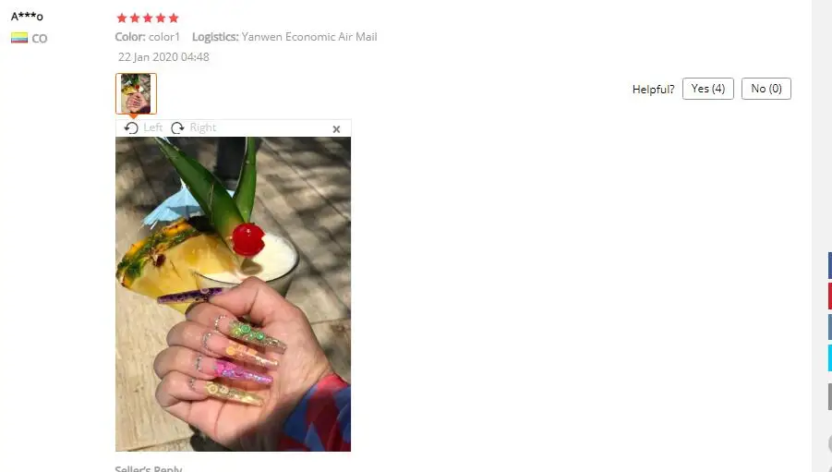Click the five-star rating
The height and width of the screenshot is (472, 832).
point(148,18)
